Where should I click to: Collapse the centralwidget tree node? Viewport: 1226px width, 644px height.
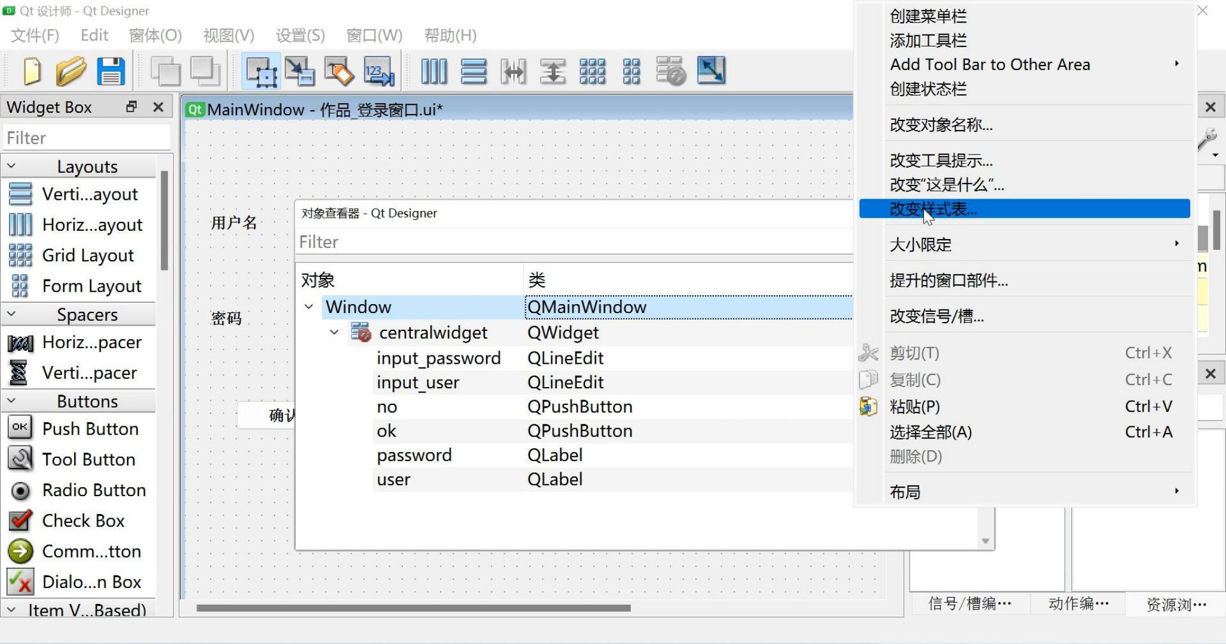tap(334, 333)
